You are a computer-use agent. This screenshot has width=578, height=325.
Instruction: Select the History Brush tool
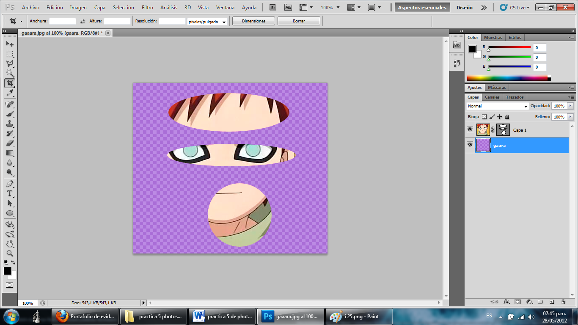[x=10, y=133]
